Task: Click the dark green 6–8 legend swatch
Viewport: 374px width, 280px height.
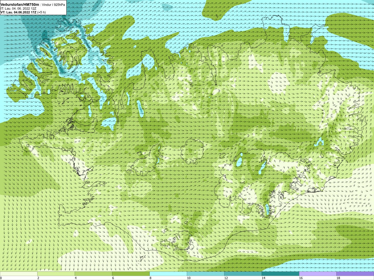Action: (x=131, y=274)
